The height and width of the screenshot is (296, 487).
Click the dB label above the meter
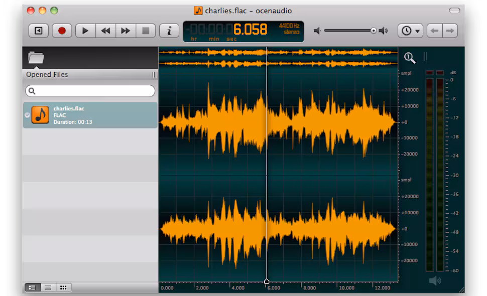coord(453,73)
